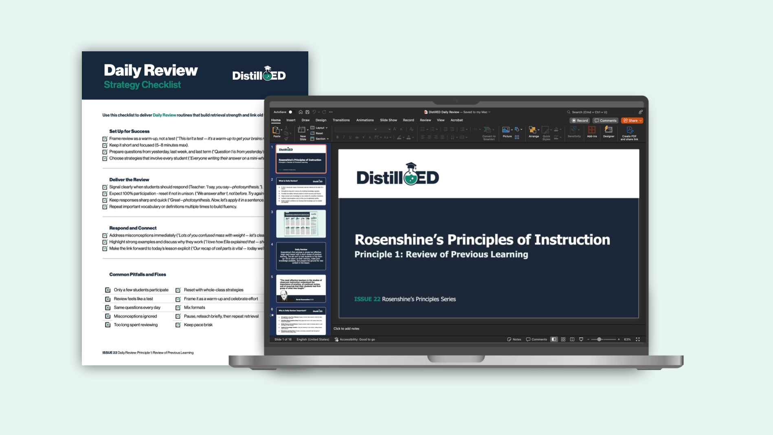
Task: Click the Record button near Comments
Action: tap(580, 121)
